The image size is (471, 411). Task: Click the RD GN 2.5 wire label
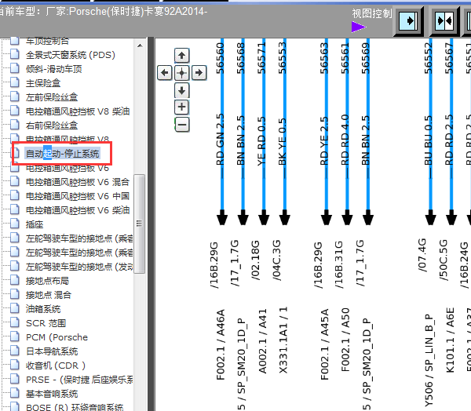coord(220,140)
